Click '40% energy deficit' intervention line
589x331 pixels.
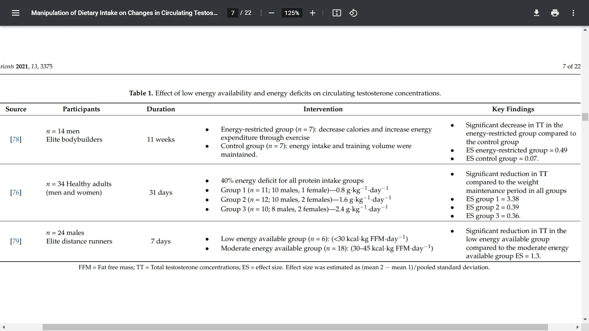pyautogui.click(x=292, y=181)
